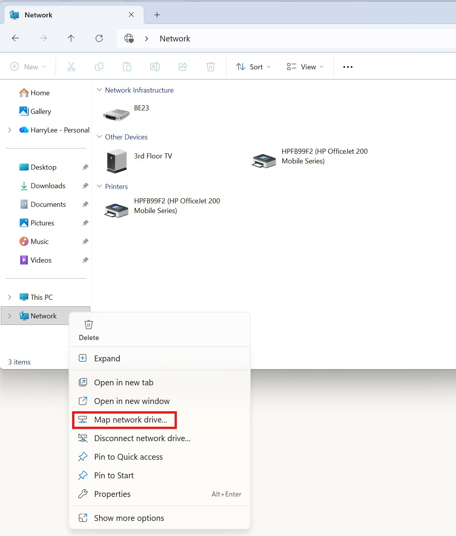
Task: Choose Pin to Quick access
Action: coord(160,457)
